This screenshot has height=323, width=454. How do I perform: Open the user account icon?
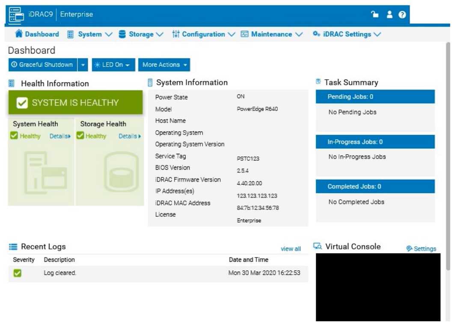click(389, 14)
